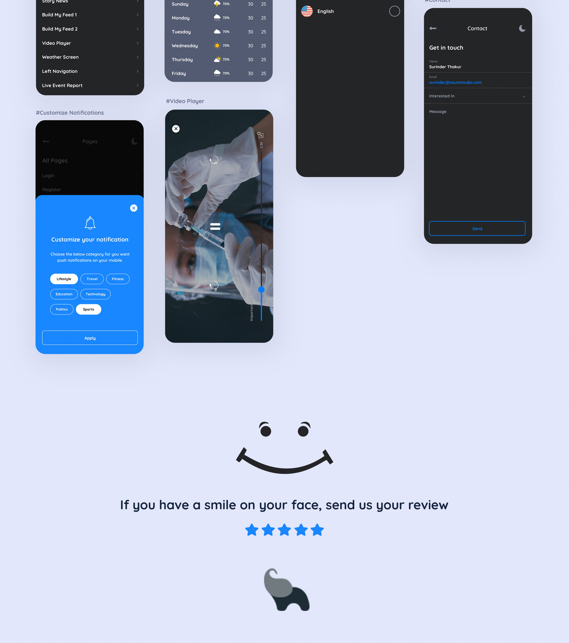Toggle the Fitness category pill button
The width and height of the screenshot is (569, 643).
coord(117,279)
